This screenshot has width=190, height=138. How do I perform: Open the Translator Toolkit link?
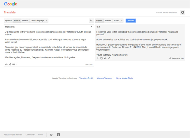86,78
